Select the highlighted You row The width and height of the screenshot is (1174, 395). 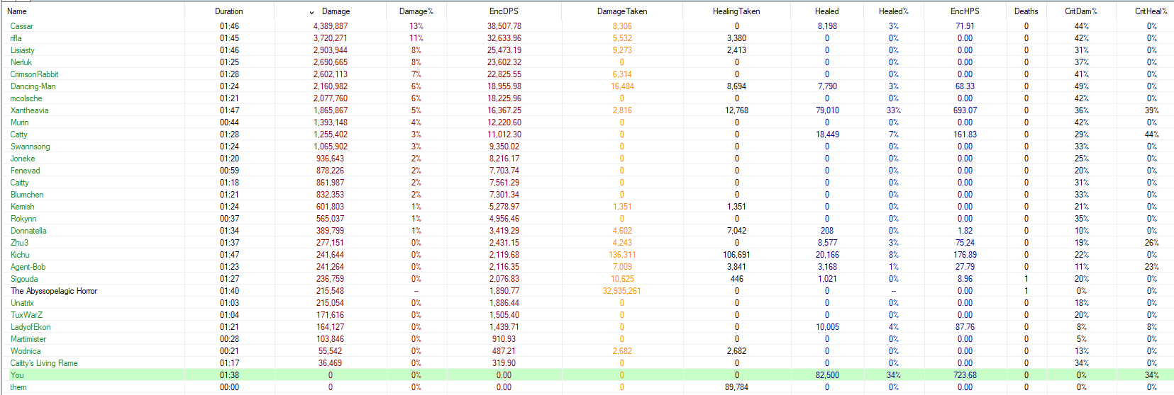(x=17, y=375)
